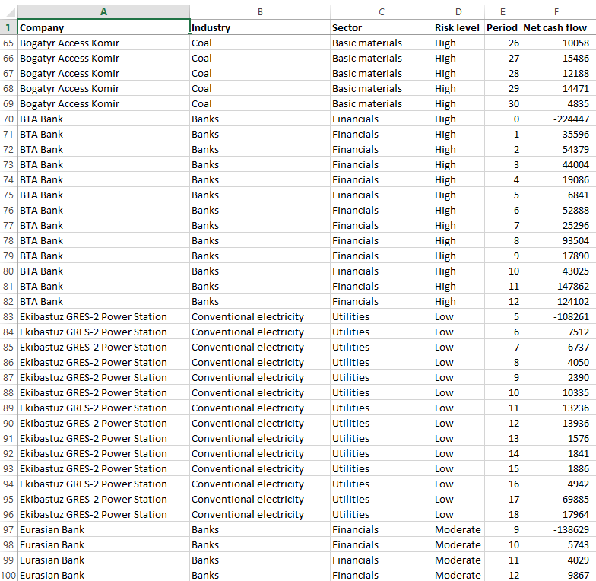Select row 100 header
The height and width of the screenshot is (581, 596).
8,575
